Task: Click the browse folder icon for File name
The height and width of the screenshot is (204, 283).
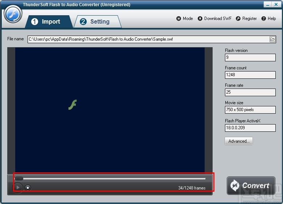Action: (272, 39)
